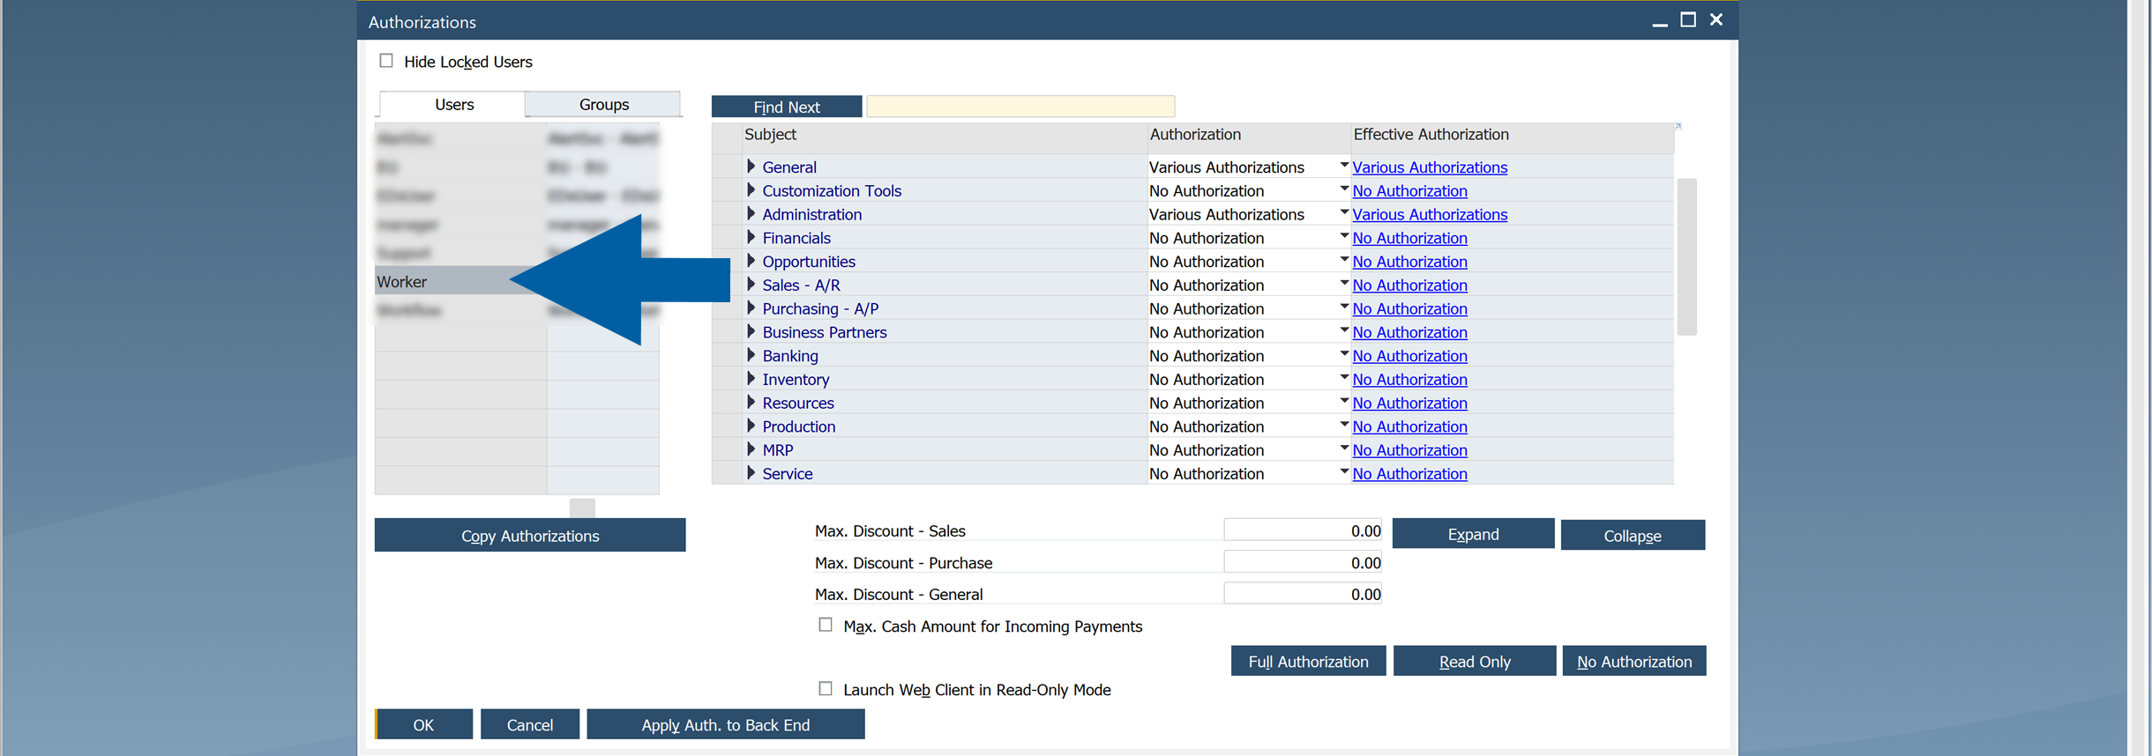Click the Collapse button
This screenshot has width=2152, height=756.
tap(1633, 535)
